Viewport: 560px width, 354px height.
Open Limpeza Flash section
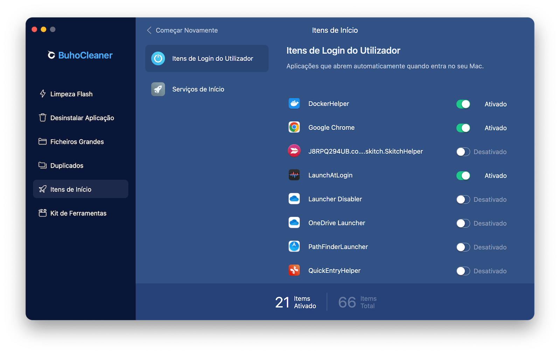[80, 94]
